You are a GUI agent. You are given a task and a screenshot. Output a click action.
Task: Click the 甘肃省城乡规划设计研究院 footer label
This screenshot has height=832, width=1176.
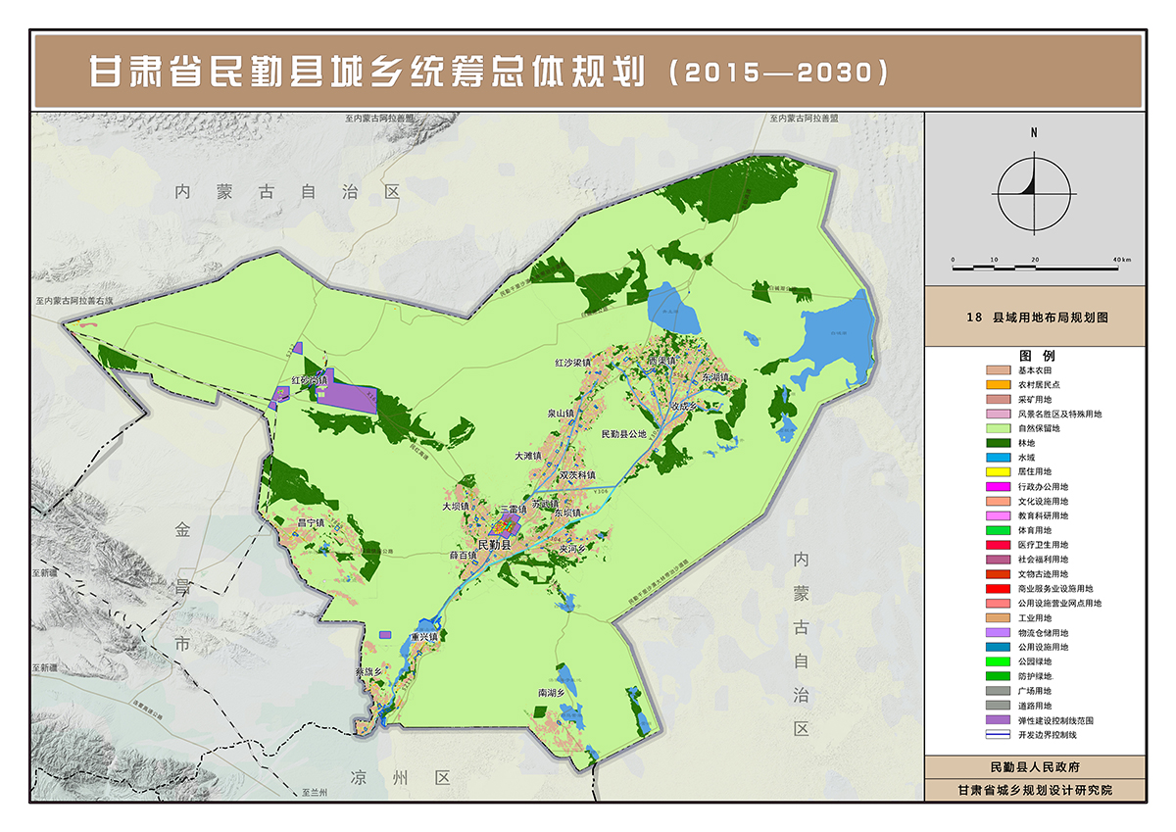click(1035, 790)
